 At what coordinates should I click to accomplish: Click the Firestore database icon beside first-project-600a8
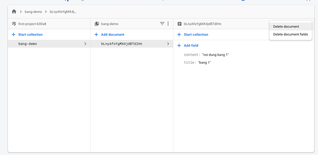(14, 24)
